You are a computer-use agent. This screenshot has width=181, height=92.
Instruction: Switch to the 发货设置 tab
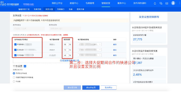tap(49, 9)
